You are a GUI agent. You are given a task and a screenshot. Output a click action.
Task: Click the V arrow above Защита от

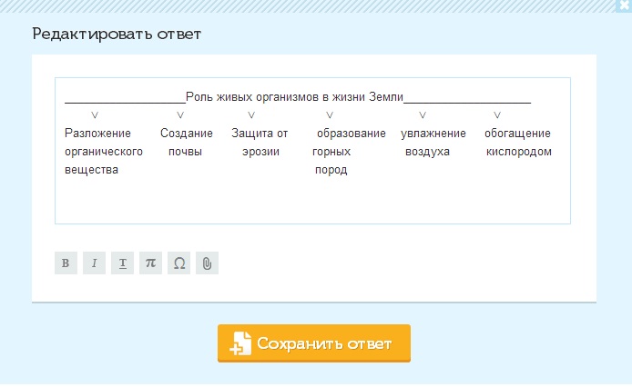[x=251, y=115]
